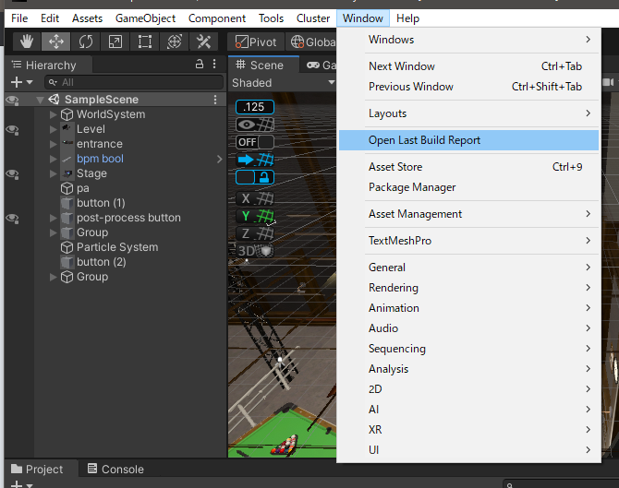Lock the Hierarchy panel
The height and width of the screenshot is (488, 619).
pos(200,64)
